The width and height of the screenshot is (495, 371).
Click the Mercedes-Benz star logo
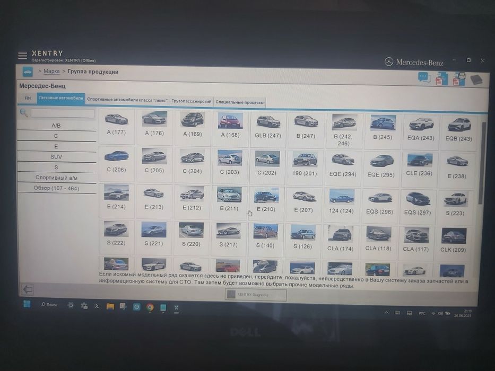(388, 61)
